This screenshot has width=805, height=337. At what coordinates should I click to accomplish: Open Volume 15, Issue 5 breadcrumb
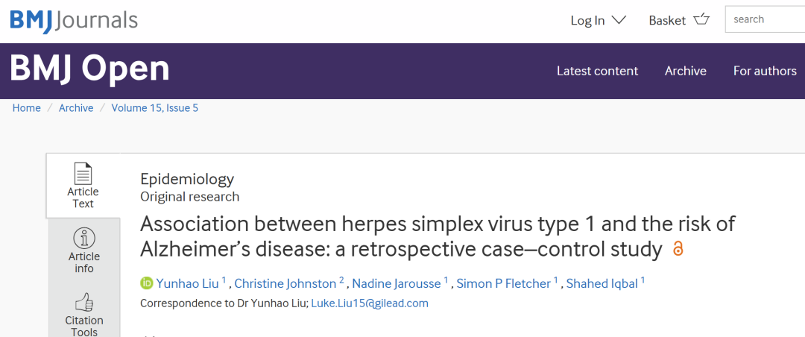pos(154,108)
